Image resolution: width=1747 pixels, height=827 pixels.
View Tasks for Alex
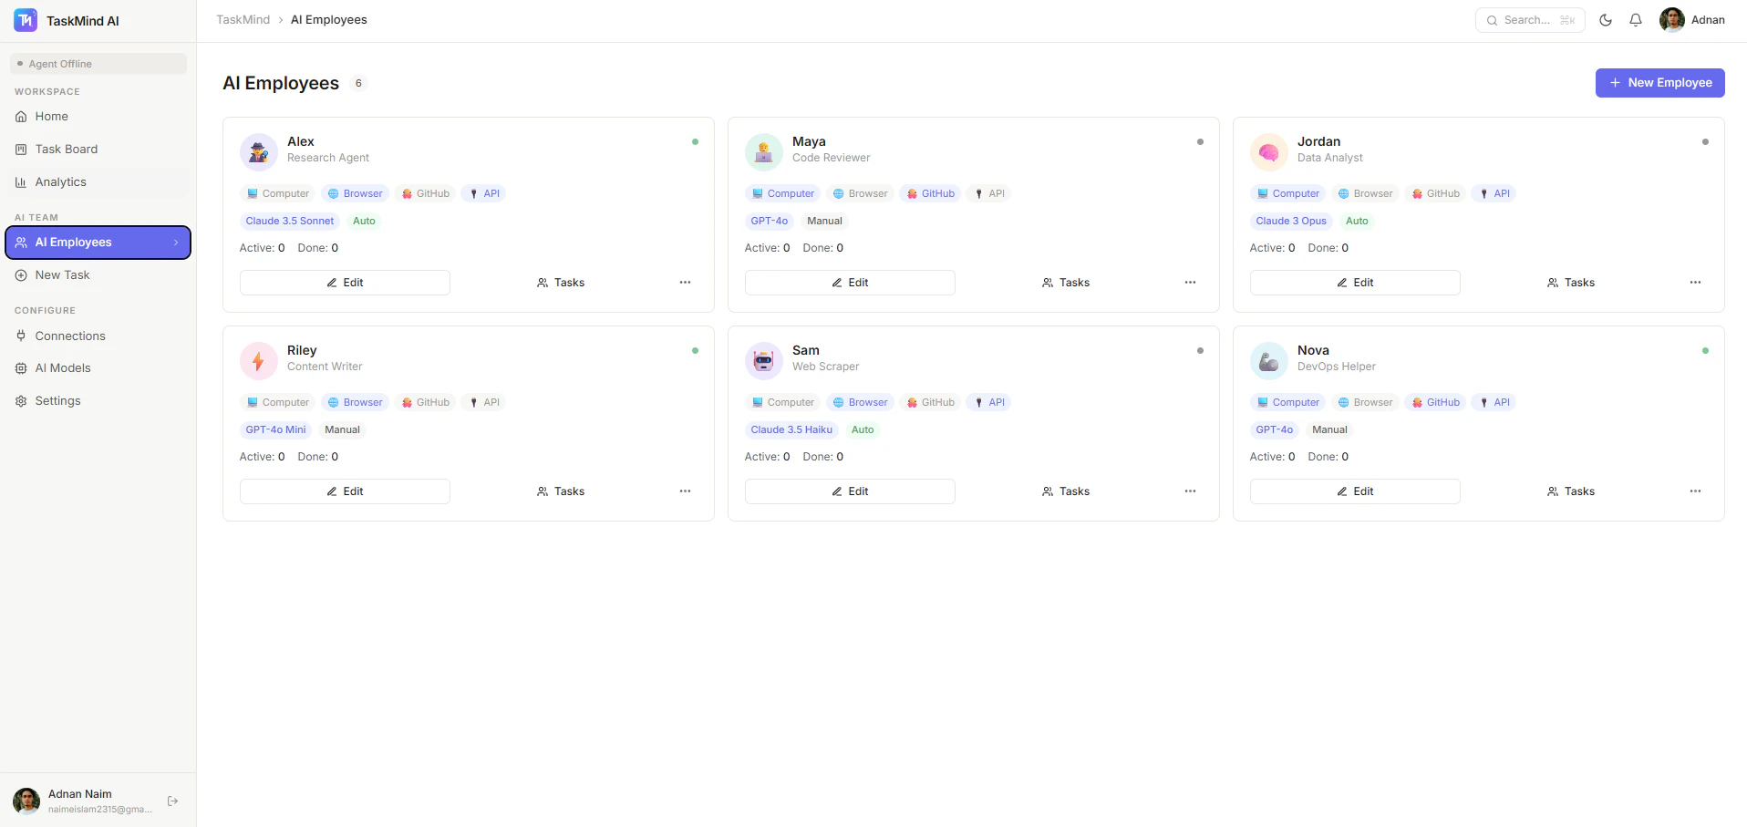click(561, 283)
